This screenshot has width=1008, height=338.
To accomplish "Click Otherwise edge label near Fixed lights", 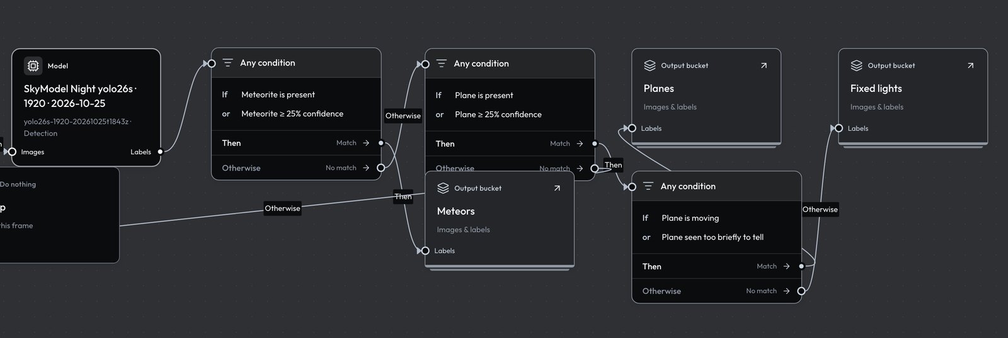I will click(x=820, y=210).
